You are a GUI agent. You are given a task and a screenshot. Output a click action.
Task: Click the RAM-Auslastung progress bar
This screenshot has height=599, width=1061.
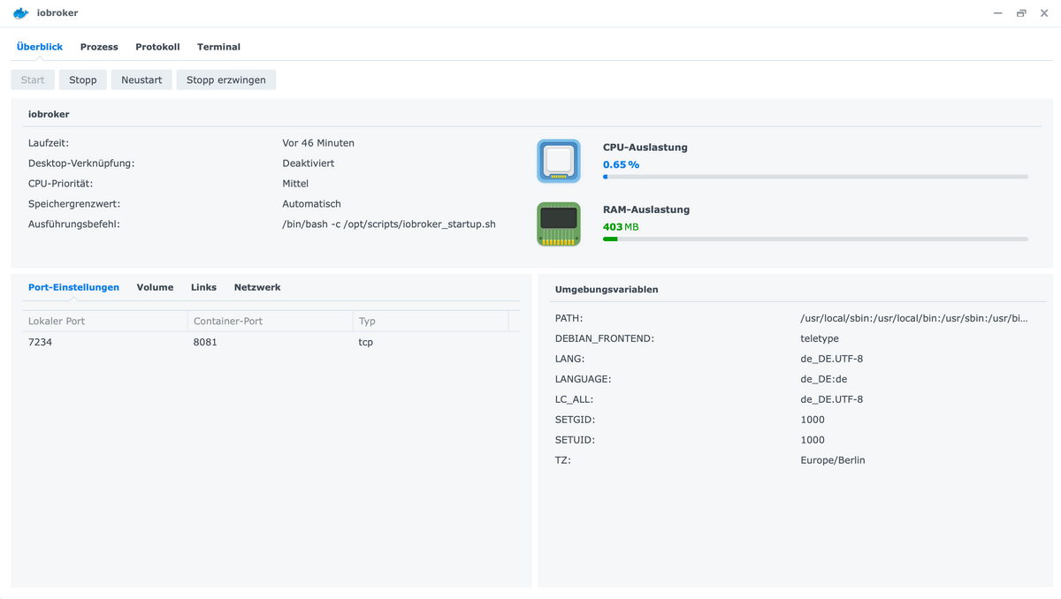[x=815, y=239]
